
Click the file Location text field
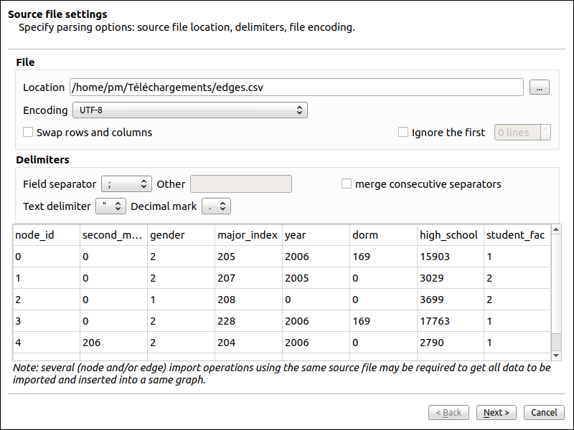click(x=296, y=87)
